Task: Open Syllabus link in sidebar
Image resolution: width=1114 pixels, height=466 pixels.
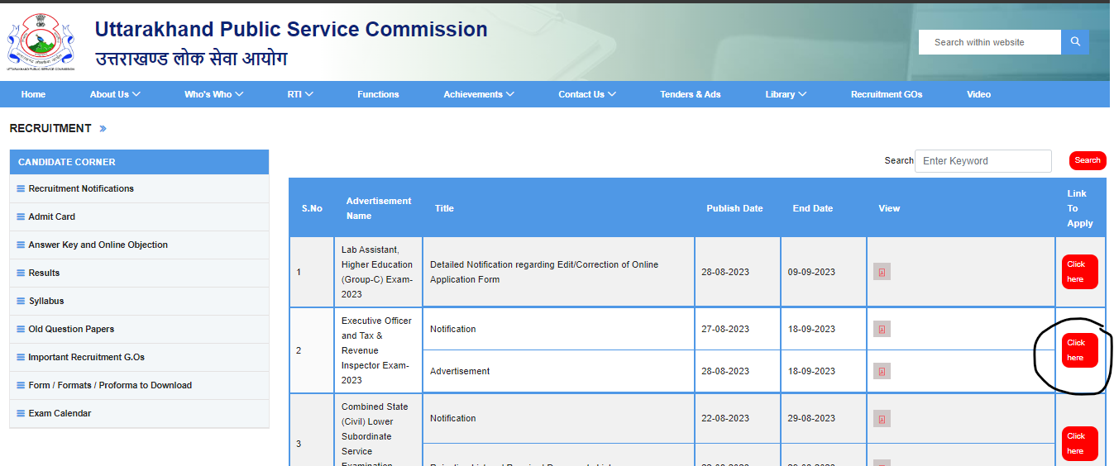Action: coord(45,301)
